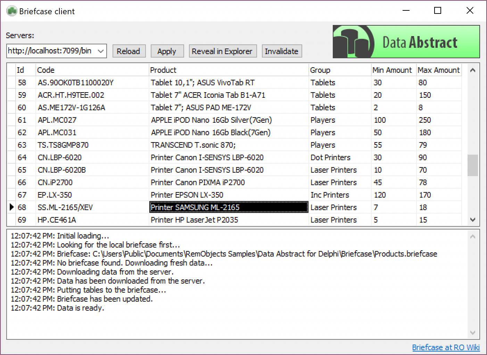
Task: Select the APPLE iPOD Nano Silver row
Action: 208,120
